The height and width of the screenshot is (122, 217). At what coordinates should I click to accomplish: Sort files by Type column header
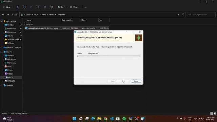[90, 20]
